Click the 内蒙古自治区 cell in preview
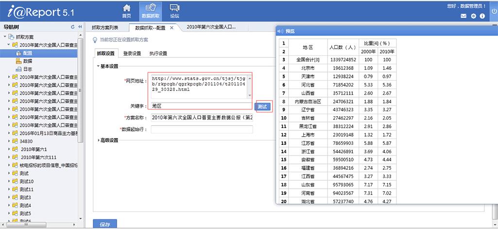Screen dimensions: 498x229 pyautogui.click(x=308, y=101)
